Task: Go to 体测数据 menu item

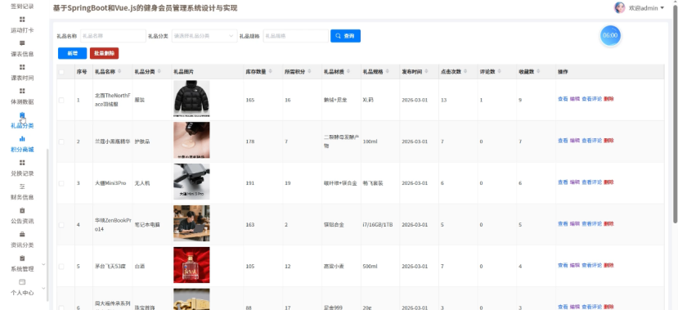Action: 22,101
